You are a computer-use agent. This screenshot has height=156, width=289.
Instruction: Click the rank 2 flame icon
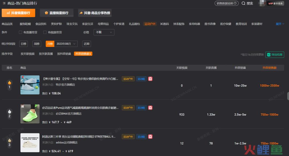[x=9, y=111]
